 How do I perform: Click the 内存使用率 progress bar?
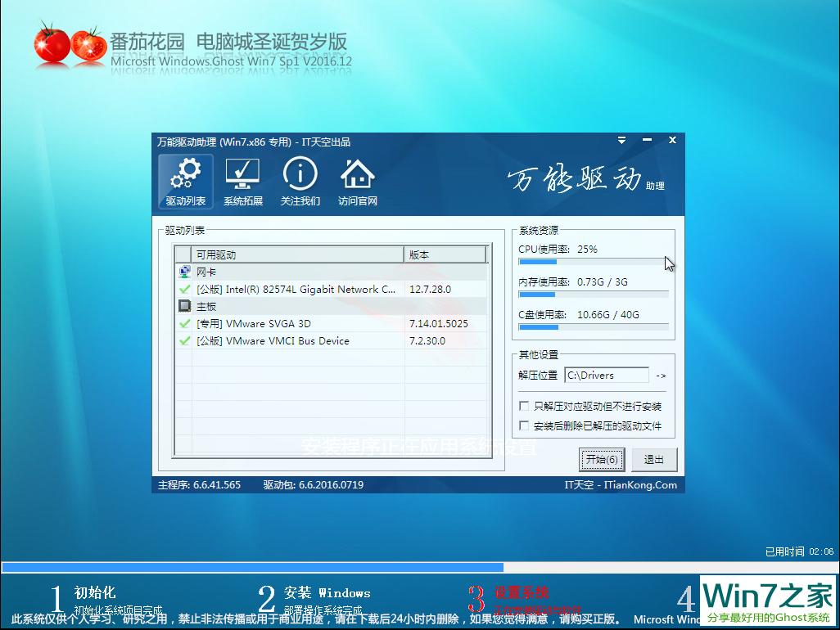coord(593,295)
